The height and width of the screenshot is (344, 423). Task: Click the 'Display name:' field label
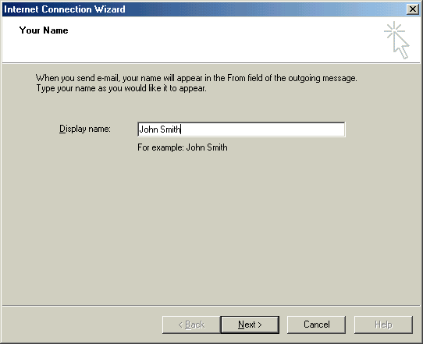point(85,129)
